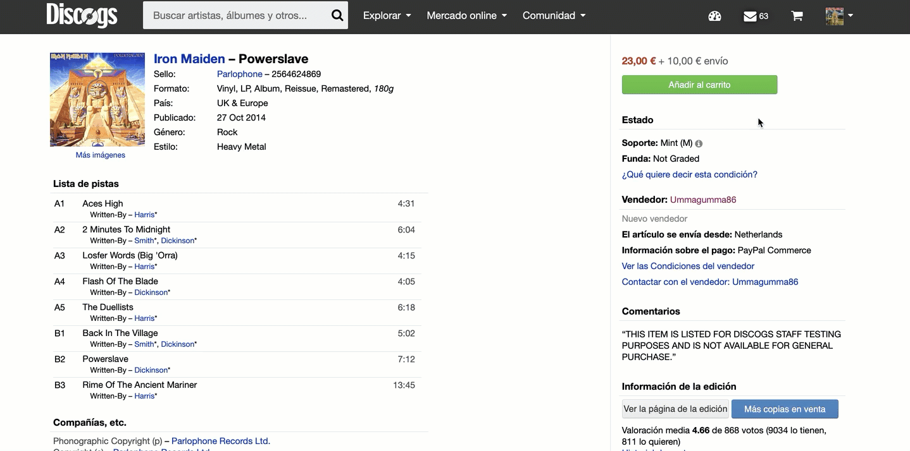
Task: Click Más copias en venta button
Action: (x=785, y=409)
